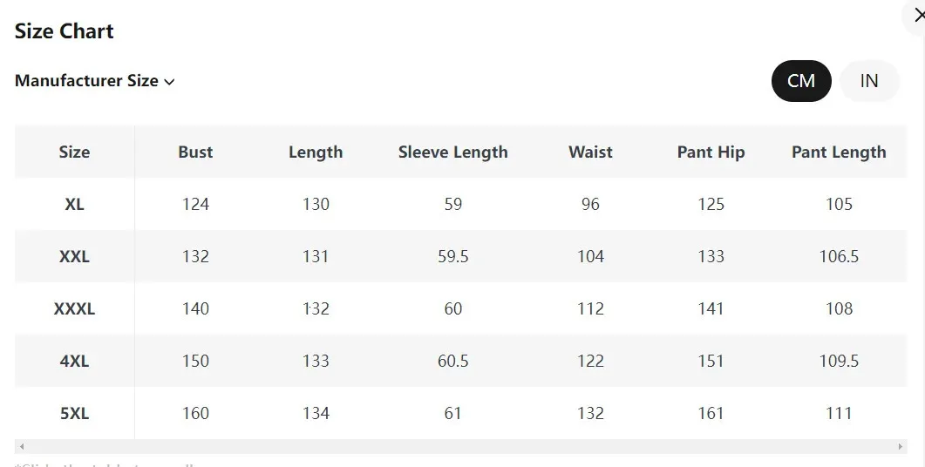
Task: Open the Manufacturer Size dropdown
Action: click(94, 81)
